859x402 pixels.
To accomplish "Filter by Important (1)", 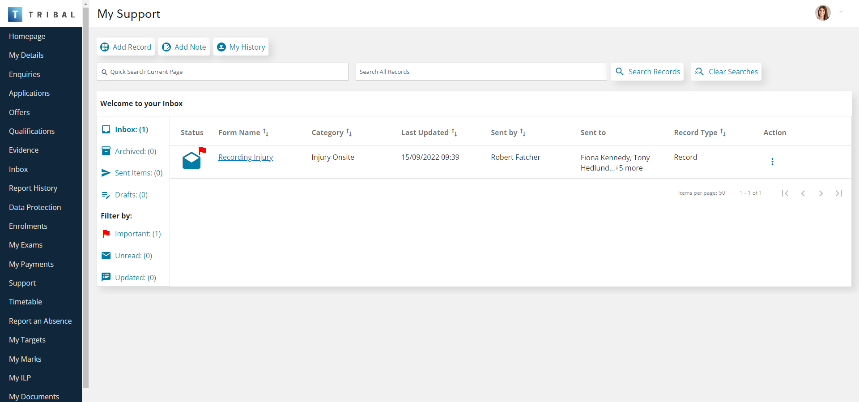I will [131, 234].
